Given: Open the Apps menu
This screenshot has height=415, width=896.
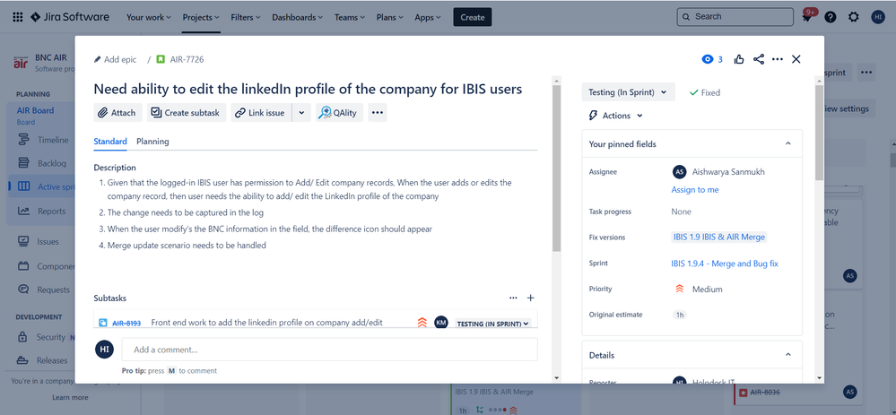Looking at the screenshot, I should [428, 17].
